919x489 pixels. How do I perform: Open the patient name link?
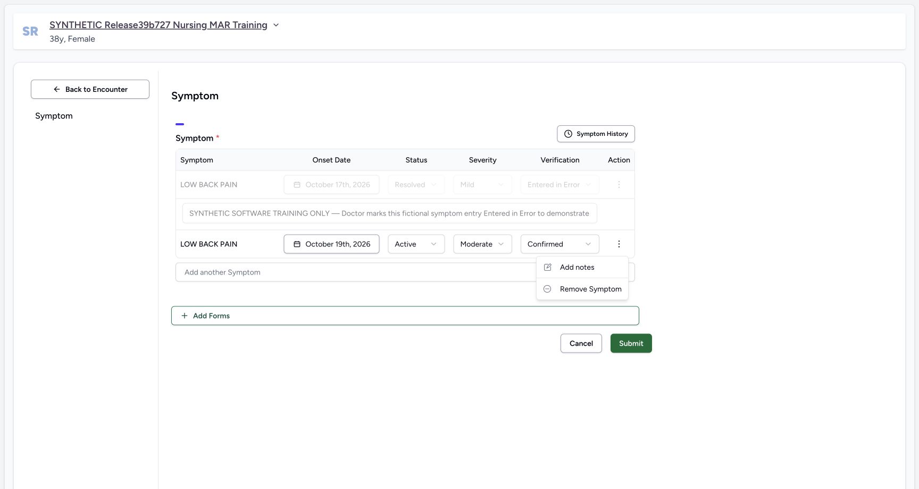(158, 25)
